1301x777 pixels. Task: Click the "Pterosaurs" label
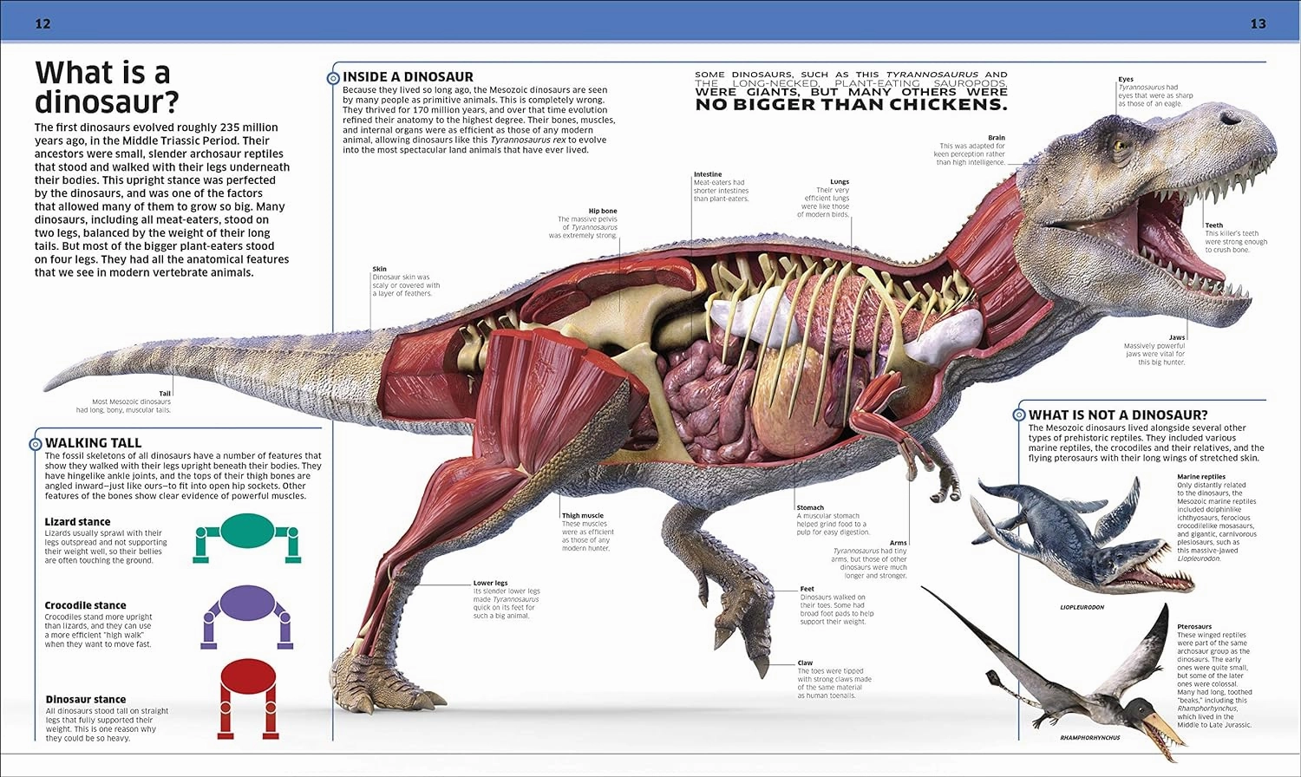pos(1194,626)
